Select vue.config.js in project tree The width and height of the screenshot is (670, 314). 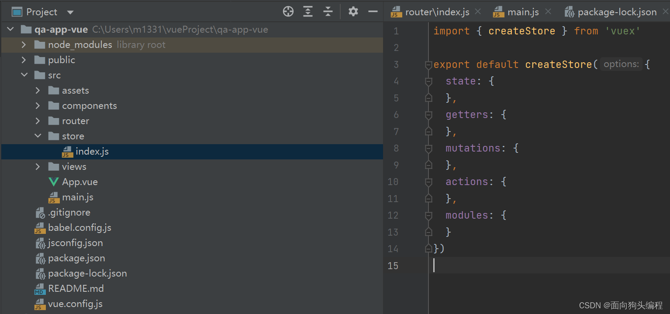click(75, 304)
